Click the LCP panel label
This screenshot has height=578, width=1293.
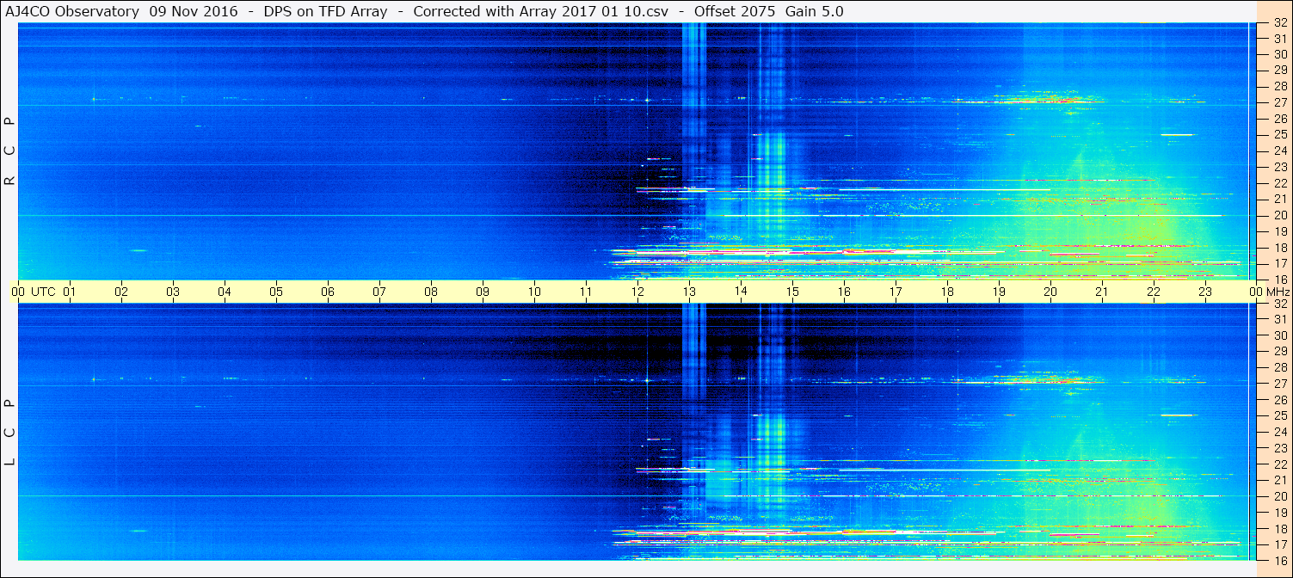coord(9,433)
